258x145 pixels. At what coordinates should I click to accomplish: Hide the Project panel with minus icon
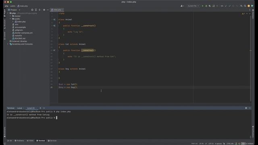(x=48, y=10)
